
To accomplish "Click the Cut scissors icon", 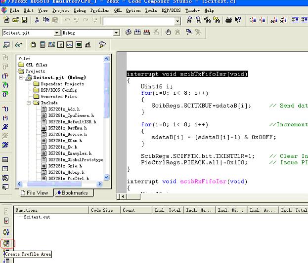I will click(x=37, y=20).
